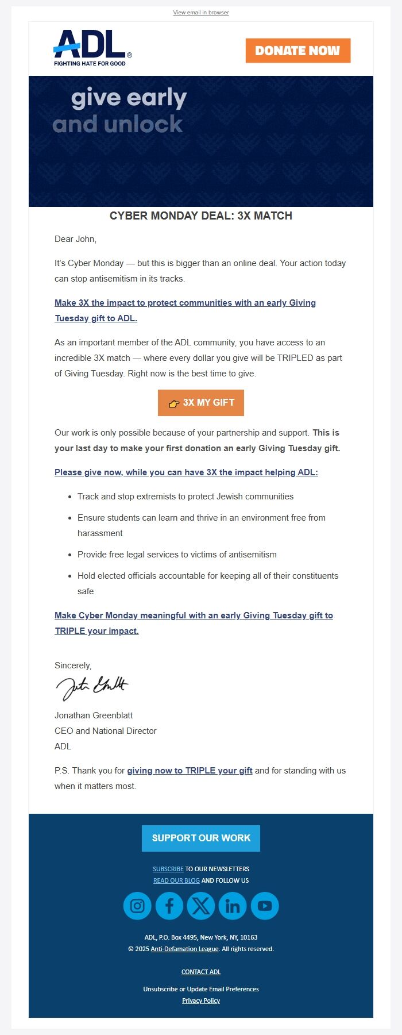Select the X (Twitter) social icon

200,905
